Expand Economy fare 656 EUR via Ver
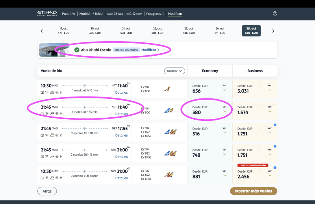The width and height of the screenshot is (315, 204). point(224,87)
